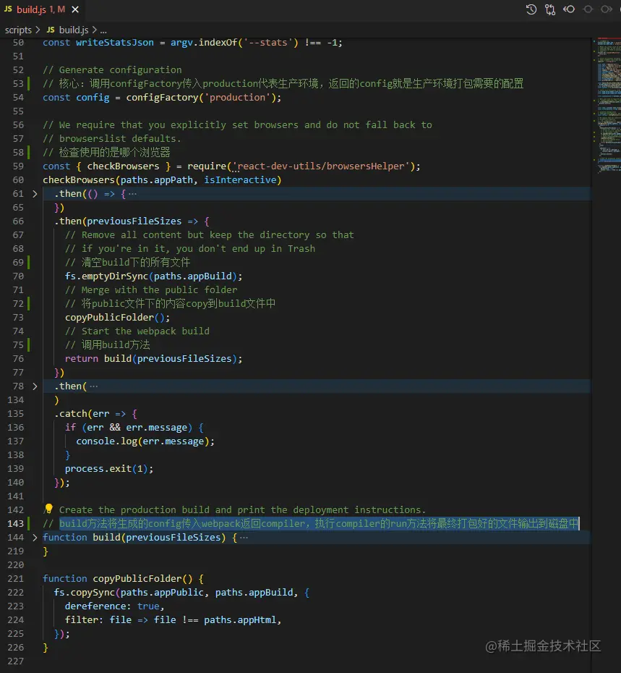Click line number 54 in gutter
The height and width of the screenshot is (673, 621).
click(18, 98)
